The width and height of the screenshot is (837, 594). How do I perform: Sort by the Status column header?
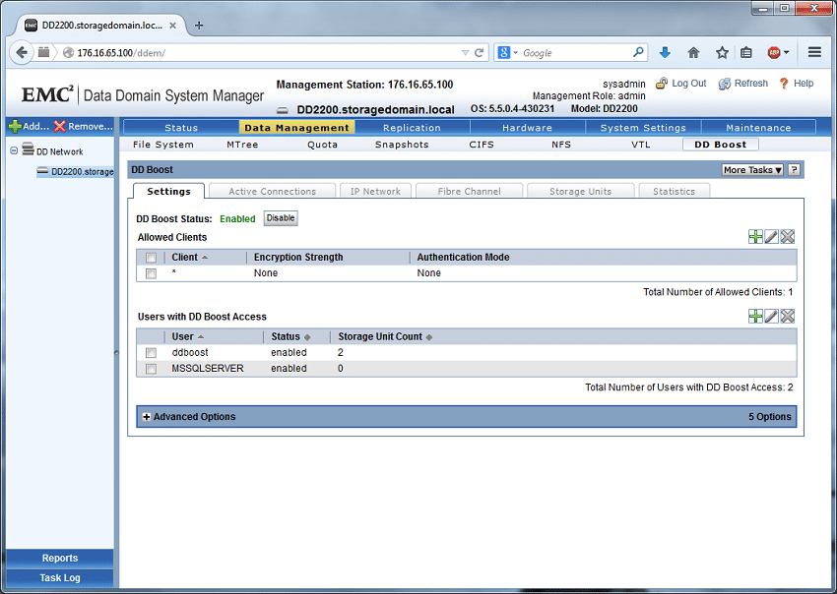pyautogui.click(x=290, y=336)
